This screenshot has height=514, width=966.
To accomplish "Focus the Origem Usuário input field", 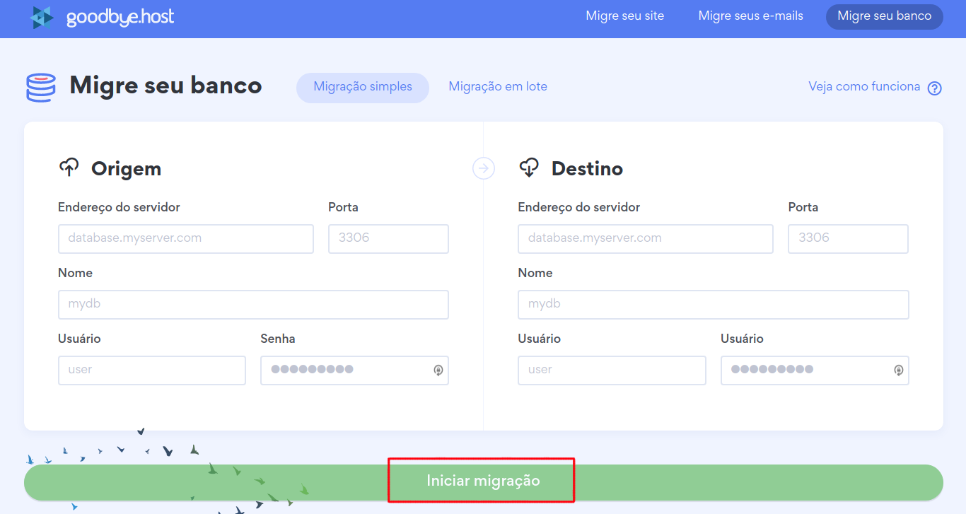I will [151, 370].
